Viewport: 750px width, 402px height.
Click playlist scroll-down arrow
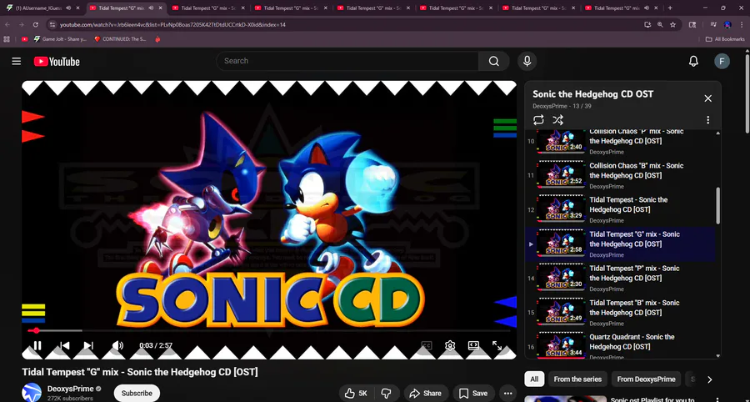click(717, 356)
